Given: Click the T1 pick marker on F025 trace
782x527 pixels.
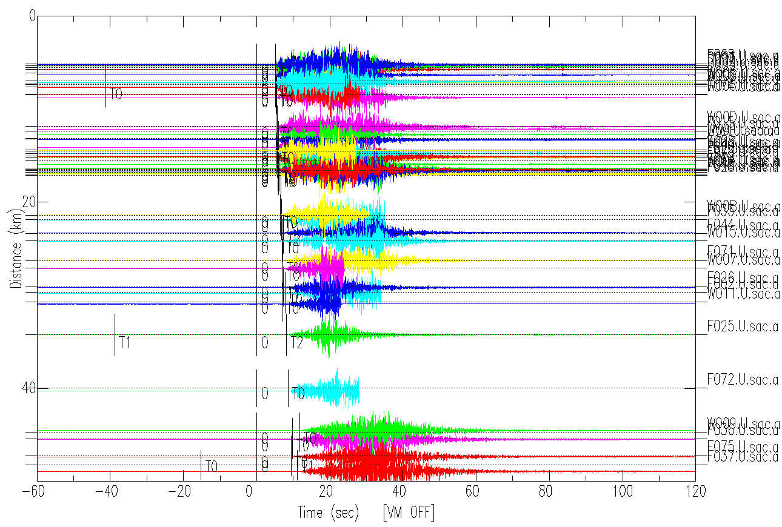Looking at the screenshot, I should point(125,342).
